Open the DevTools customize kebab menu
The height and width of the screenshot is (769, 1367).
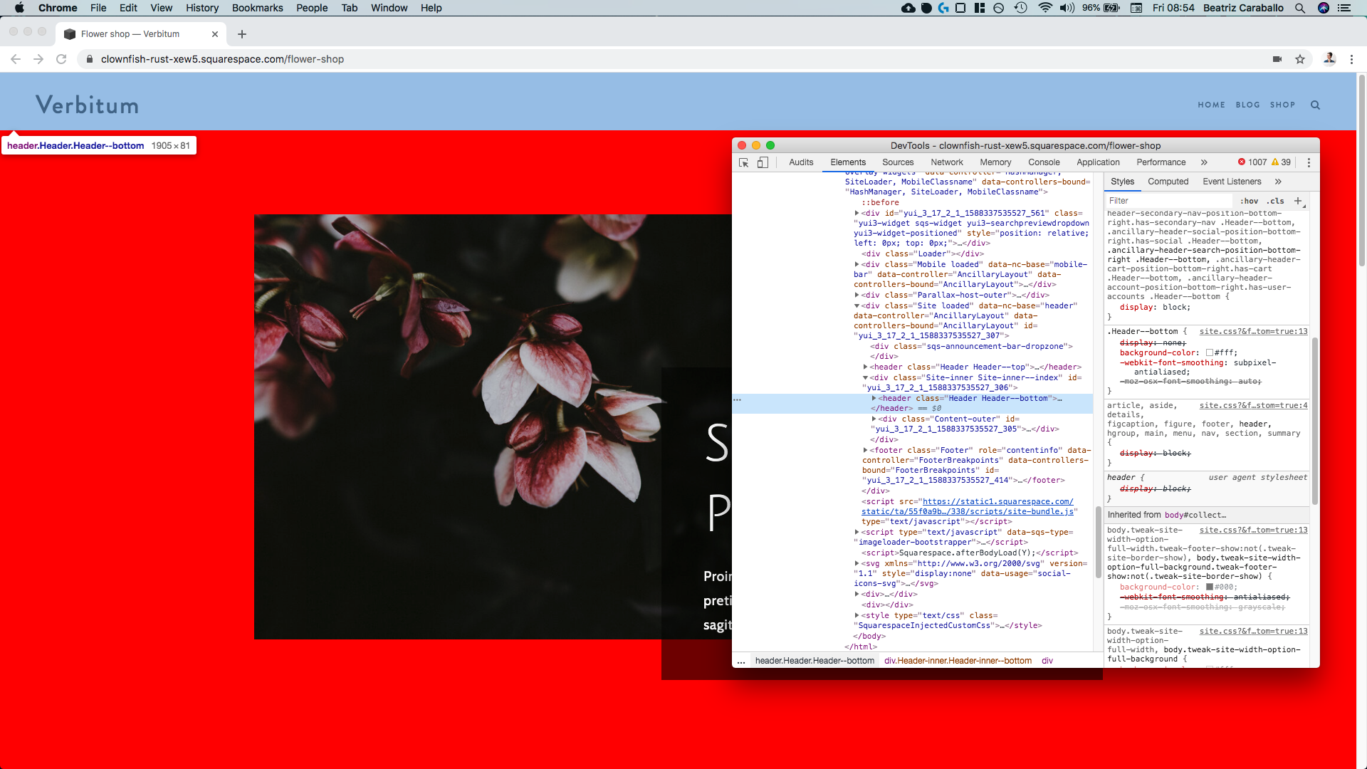tap(1309, 162)
